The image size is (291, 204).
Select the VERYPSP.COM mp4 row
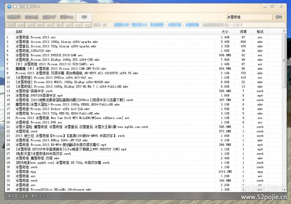143,149
